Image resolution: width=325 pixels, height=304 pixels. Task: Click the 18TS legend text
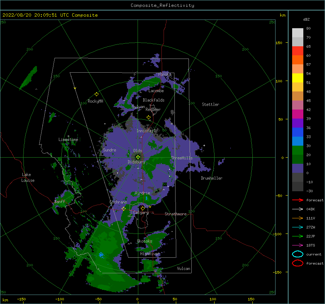point(311,245)
